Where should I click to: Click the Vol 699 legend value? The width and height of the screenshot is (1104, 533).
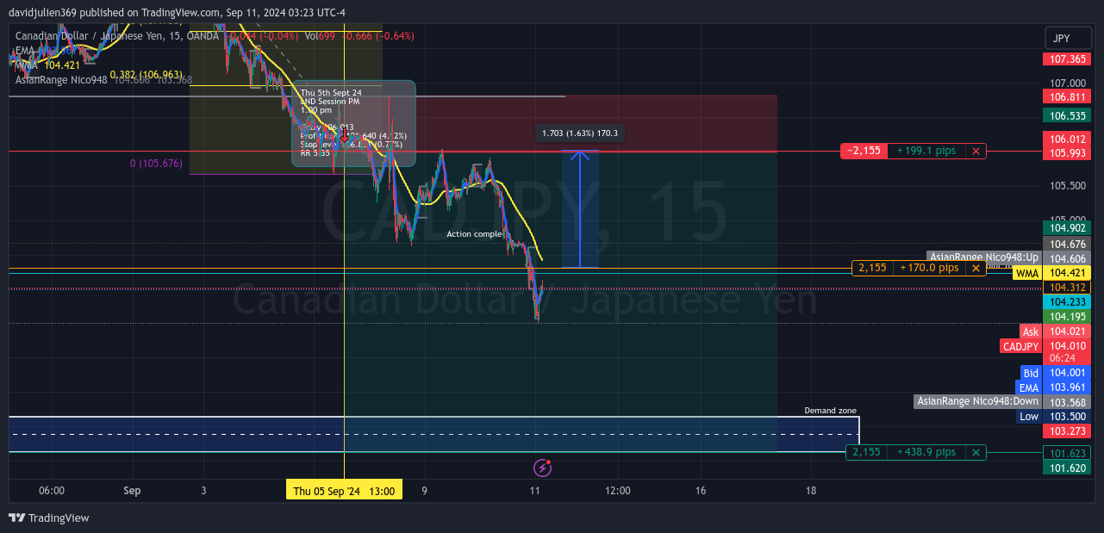[320, 36]
